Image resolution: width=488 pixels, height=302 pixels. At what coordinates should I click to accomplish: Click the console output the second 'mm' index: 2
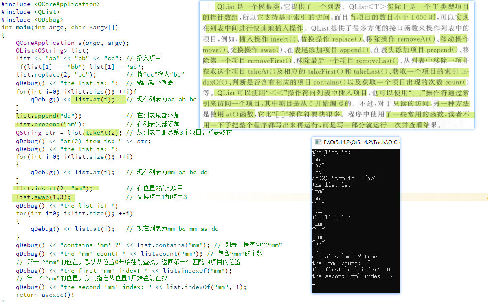click(x=353, y=276)
